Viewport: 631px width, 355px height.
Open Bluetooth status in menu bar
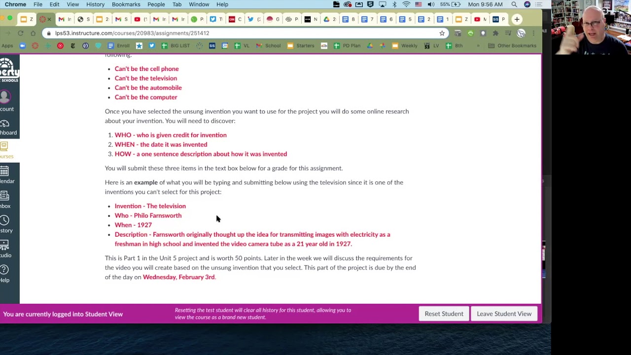pos(394,4)
